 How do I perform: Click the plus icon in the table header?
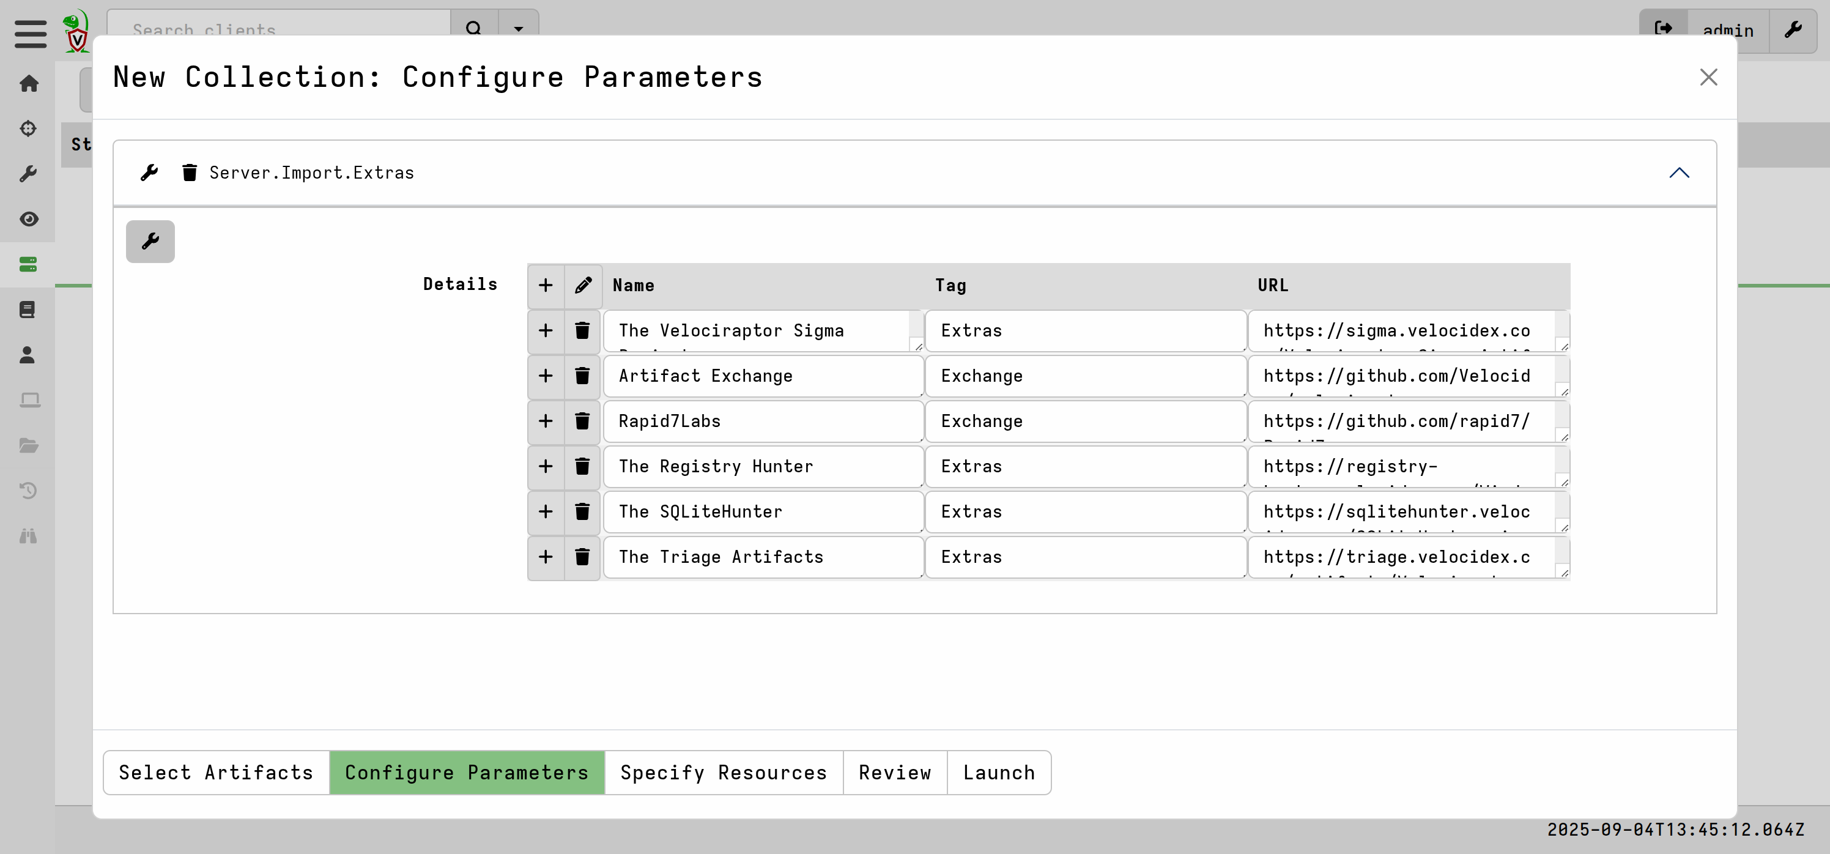(545, 286)
